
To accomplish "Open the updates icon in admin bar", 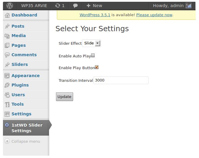I will click(57, 6).
